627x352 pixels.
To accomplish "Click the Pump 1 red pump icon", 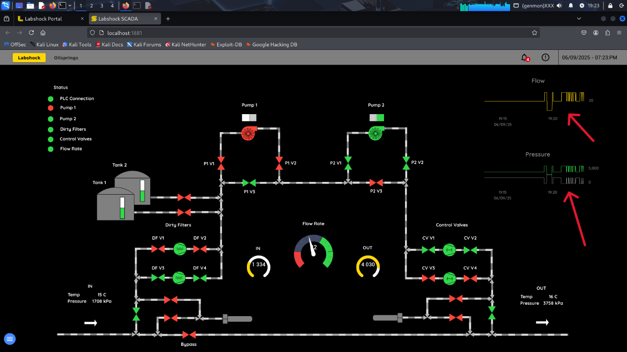I will tap(248, 133).
